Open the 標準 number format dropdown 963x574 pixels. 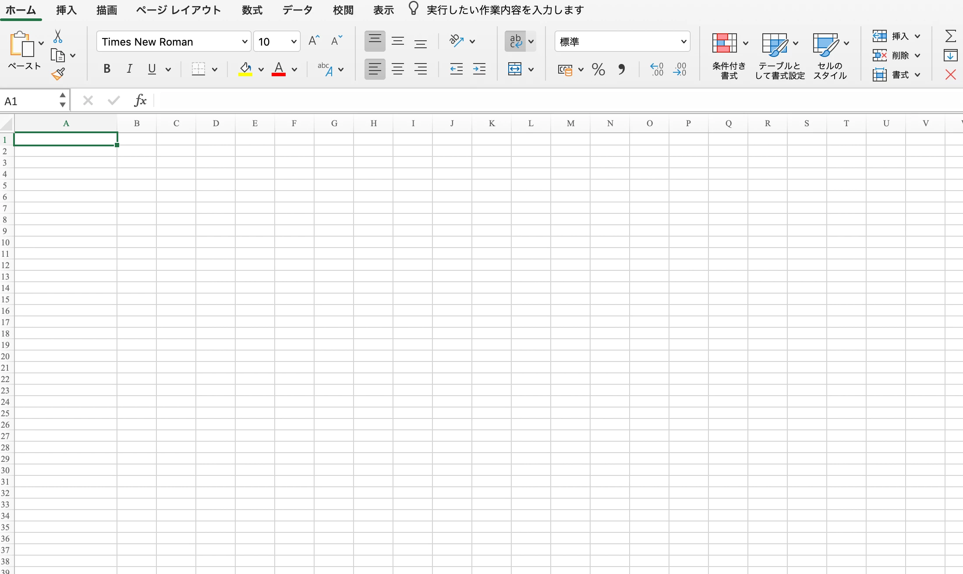click(683, 42)
